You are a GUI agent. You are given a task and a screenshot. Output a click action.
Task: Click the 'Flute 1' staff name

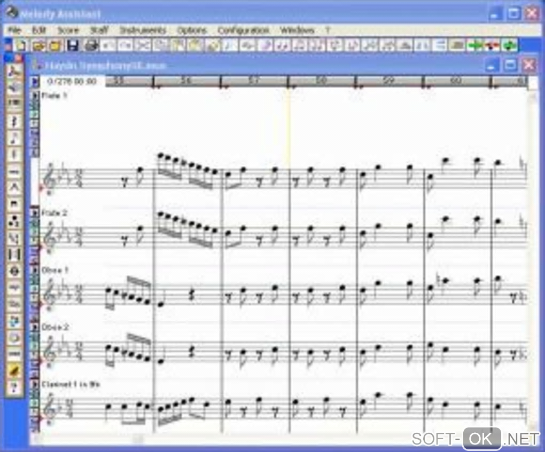point(54,96)
